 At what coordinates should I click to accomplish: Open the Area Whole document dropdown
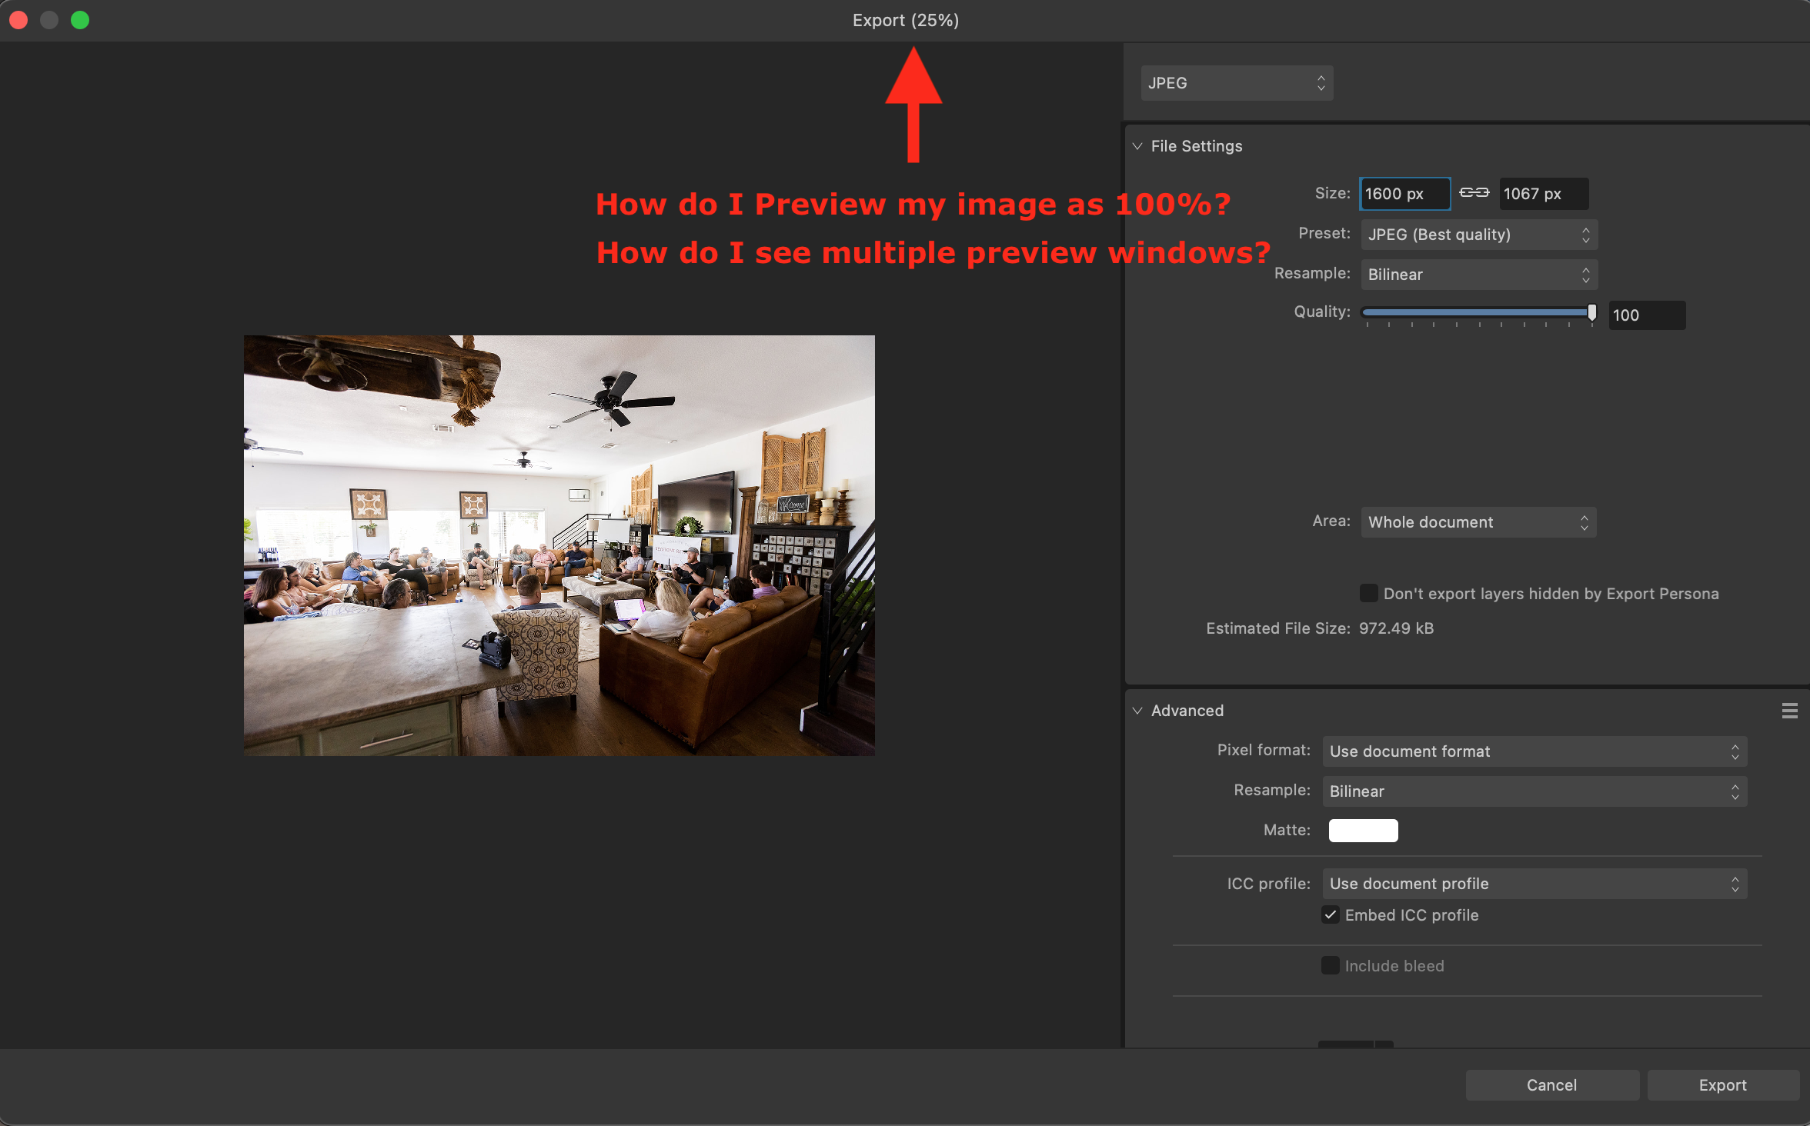tap(1478, 522)
